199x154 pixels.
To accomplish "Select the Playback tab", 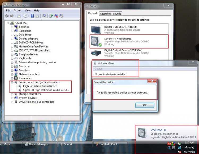I will click(93, 13).
